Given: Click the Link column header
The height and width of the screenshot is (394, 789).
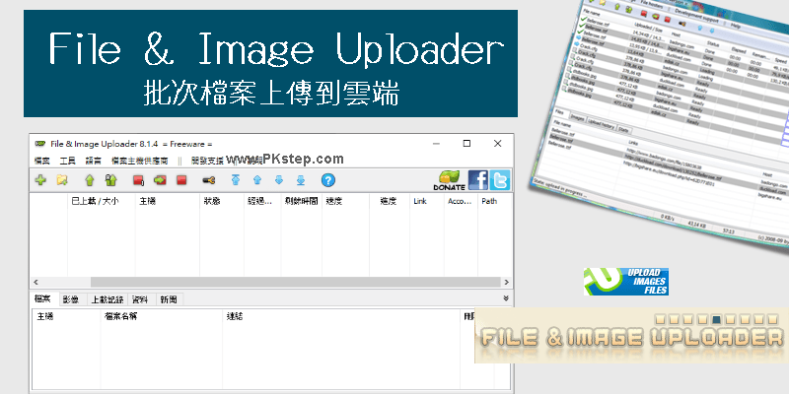Looking at the screenshot, I should pyautogui.click(x=426, y=201).
